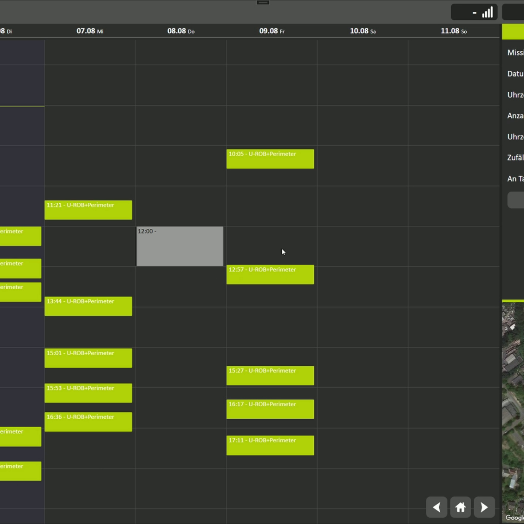Viewport: 524px width, 524px height.
Task: Click the 15:27 U-ROB+Perimeter entry
Action: coord(270,375)
